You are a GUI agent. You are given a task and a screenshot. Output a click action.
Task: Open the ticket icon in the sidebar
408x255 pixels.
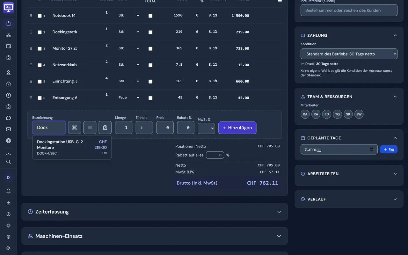[x=9, y=46]
